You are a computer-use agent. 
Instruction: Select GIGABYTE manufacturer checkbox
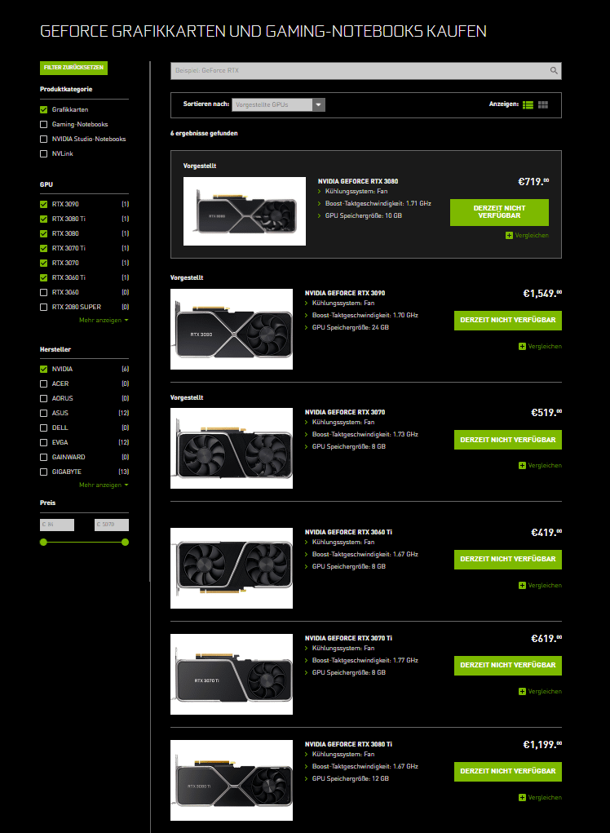tap(43, 472)
